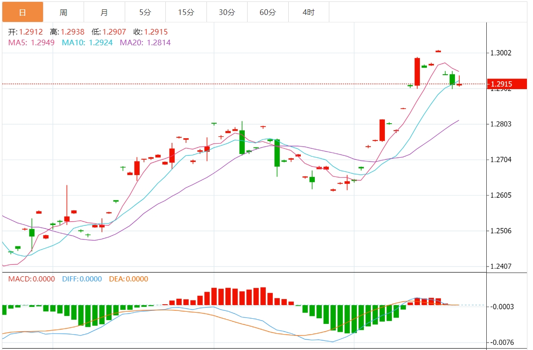The width and height of the screenshot is (533, 350).
Task: Click the 收: 1.2915 close price value
Action: tap(150, 32)
